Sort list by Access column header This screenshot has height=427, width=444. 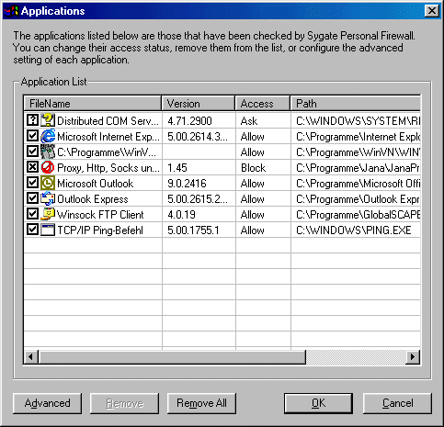click(x=262, y=104)
